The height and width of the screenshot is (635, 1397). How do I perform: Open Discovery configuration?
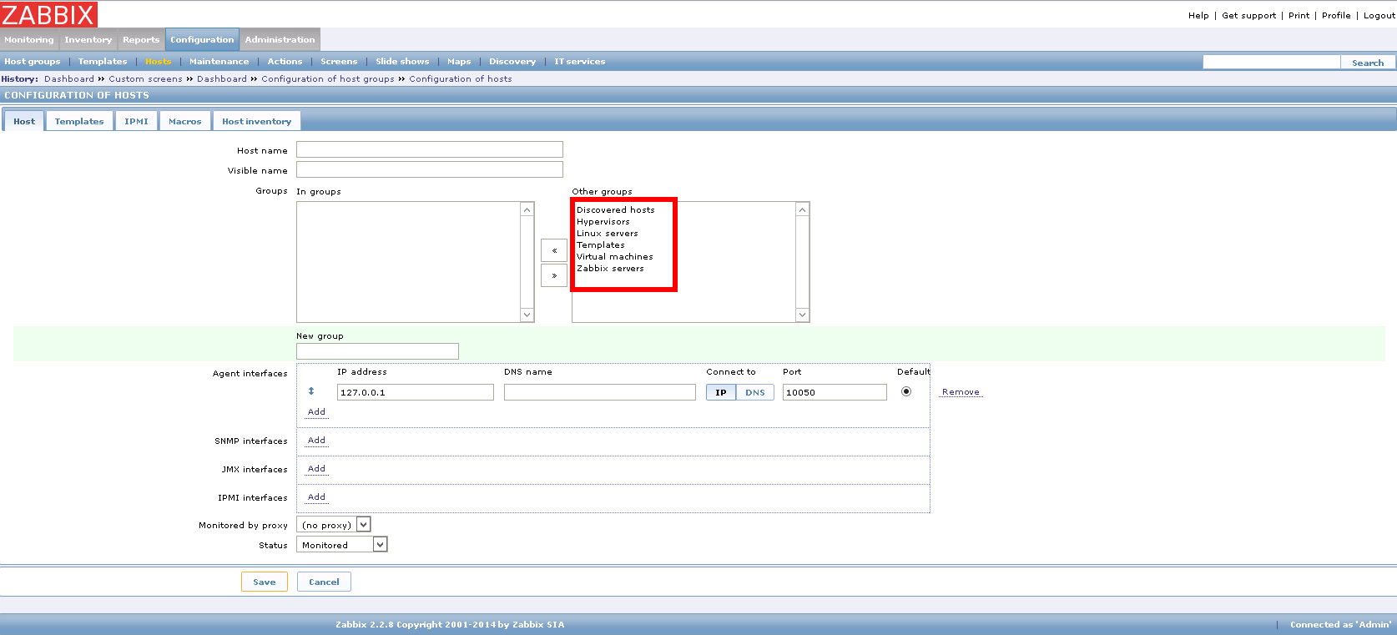512,62
